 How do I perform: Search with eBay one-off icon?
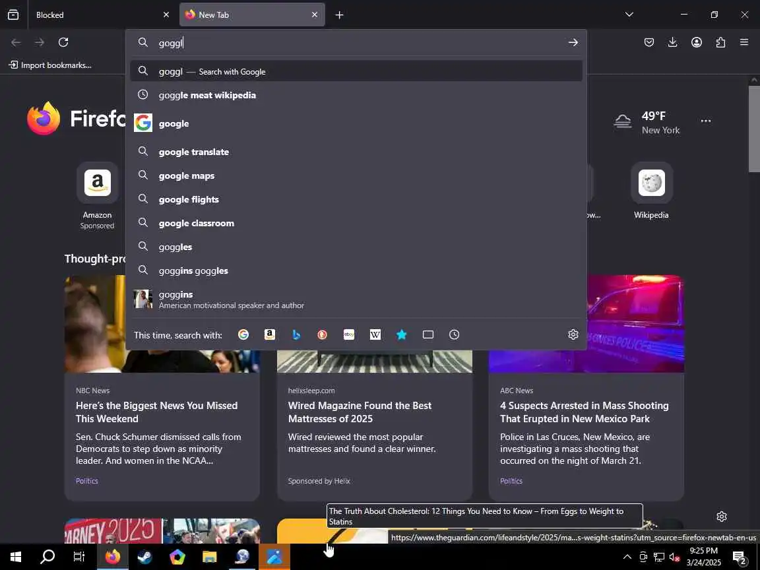[x=349, y=334]
